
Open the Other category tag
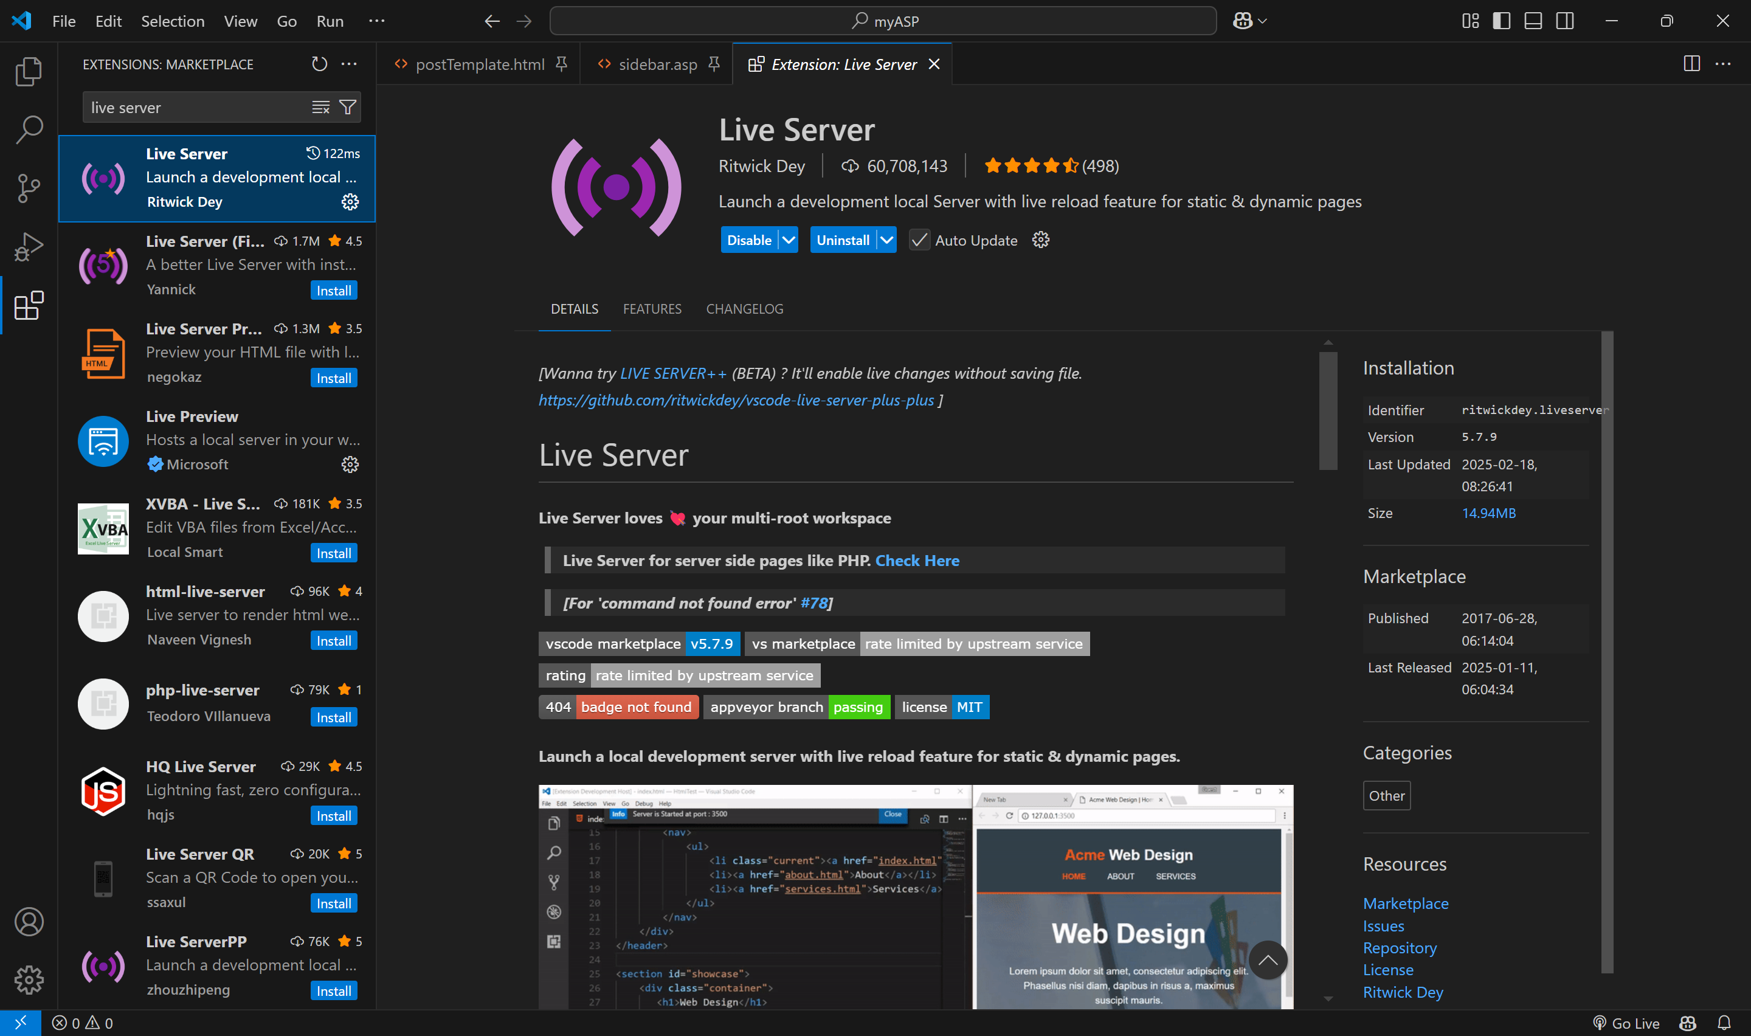(x=1387, y=795)
